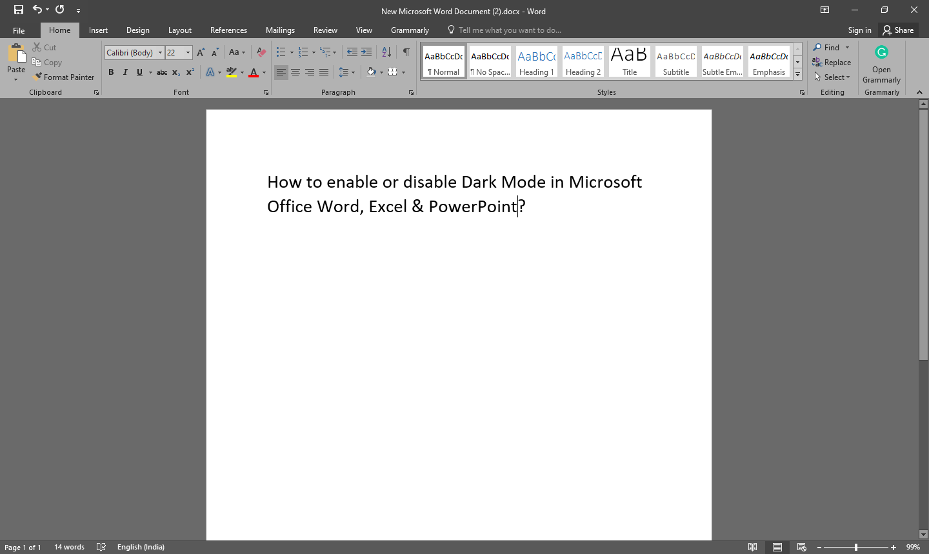The width and height of the screenshot is (929, 554).
Task: Redo or repeat the last action
Action: pyautogui.click(x=60, y=10)
